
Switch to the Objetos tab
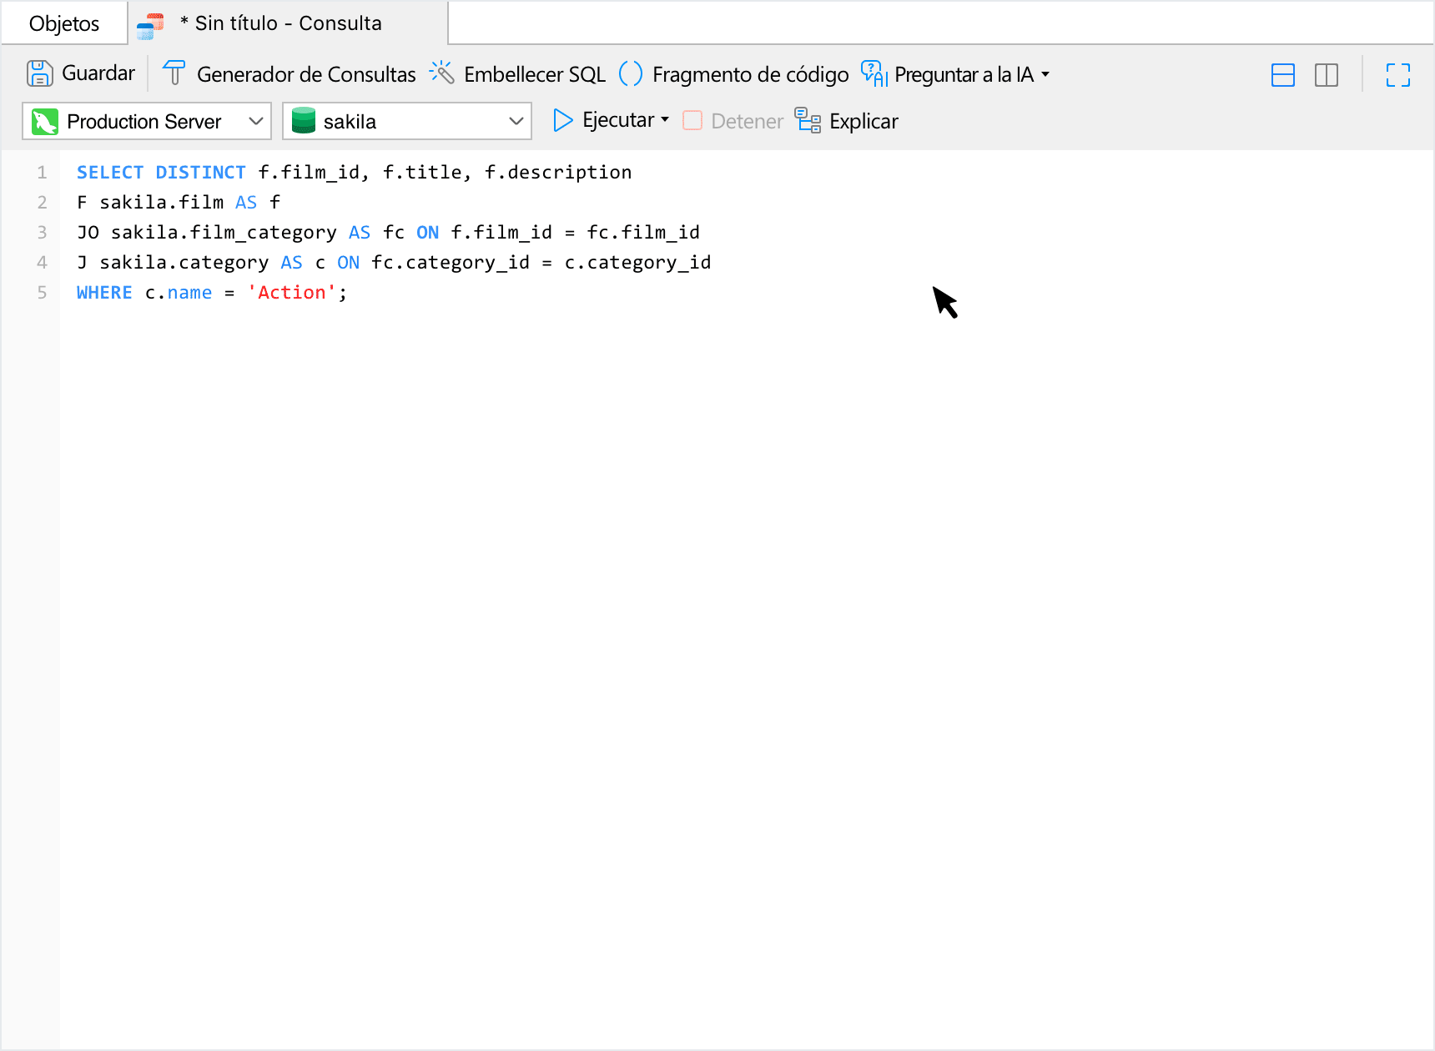point(64,23)
